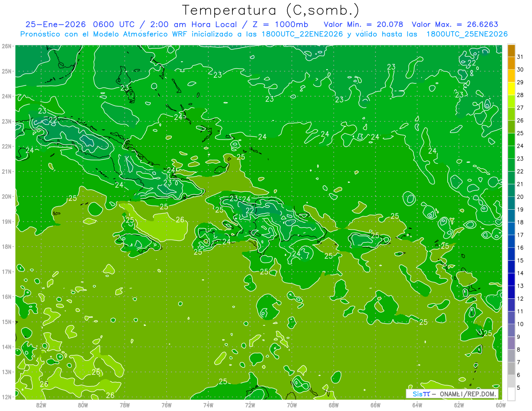Click the legend value "10"
This screenshot has height=411, width=532.
click(x=520, y=324)
